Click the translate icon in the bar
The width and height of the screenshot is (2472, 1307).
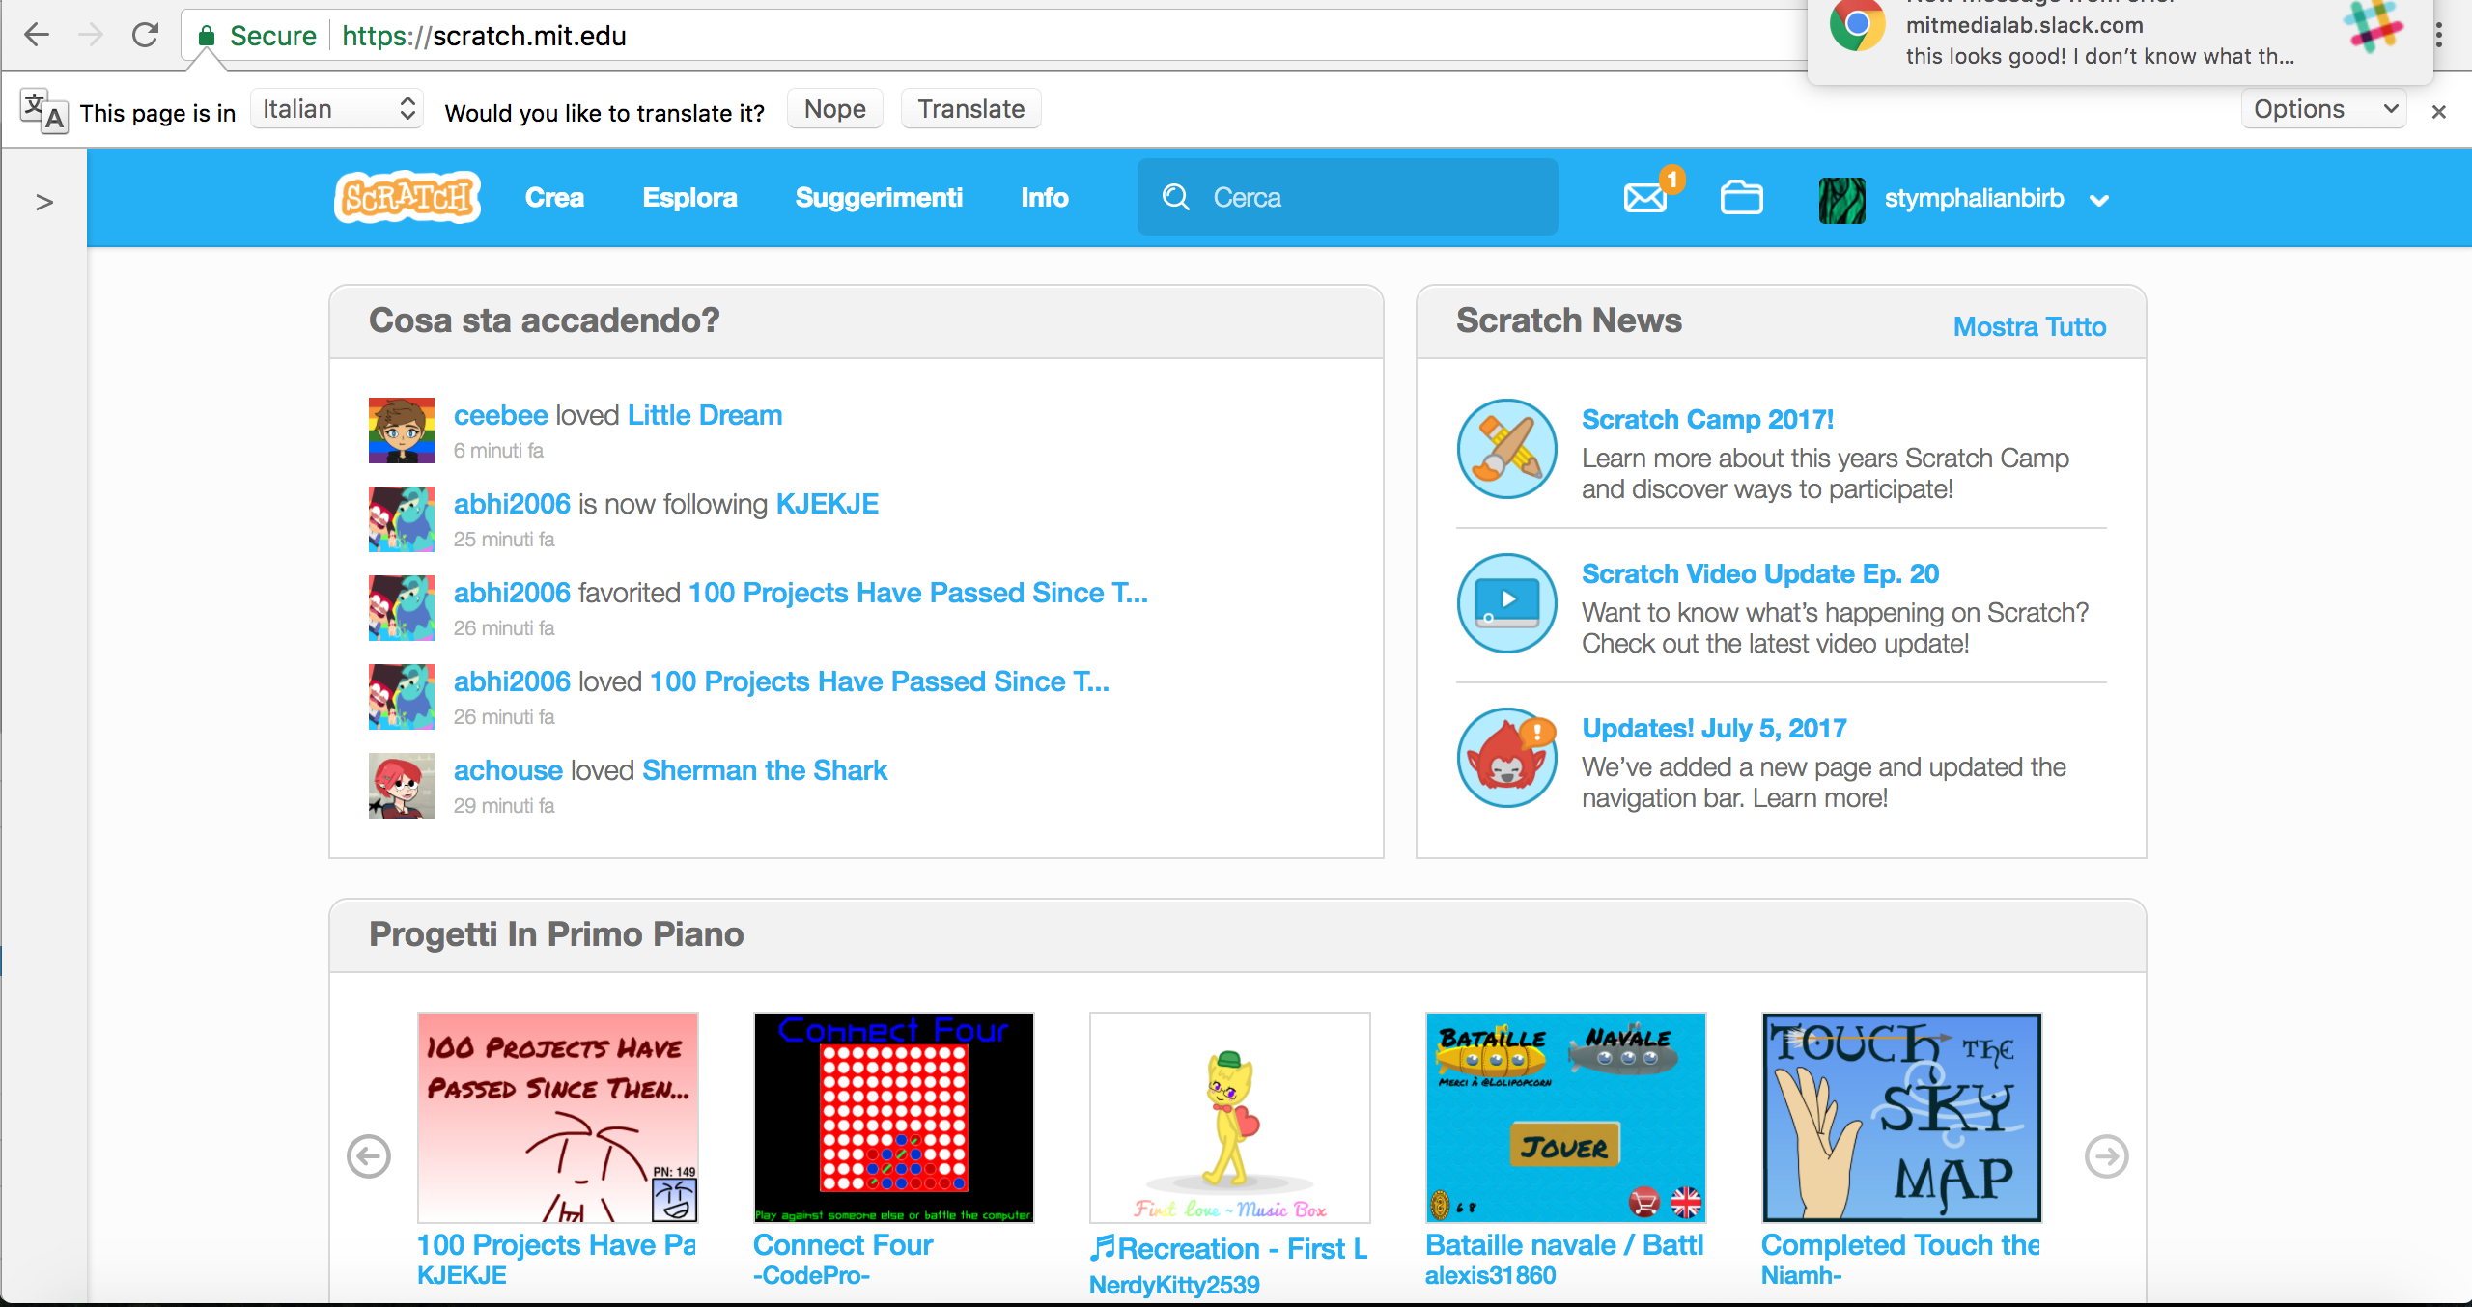44,111
